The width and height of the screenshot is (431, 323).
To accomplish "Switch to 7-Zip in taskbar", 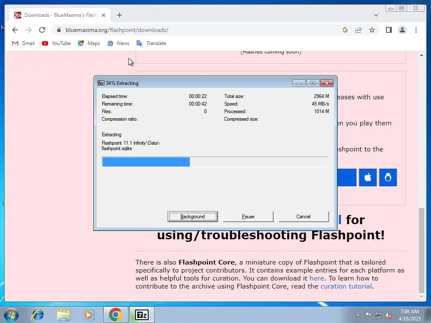I will click(142, 315).
